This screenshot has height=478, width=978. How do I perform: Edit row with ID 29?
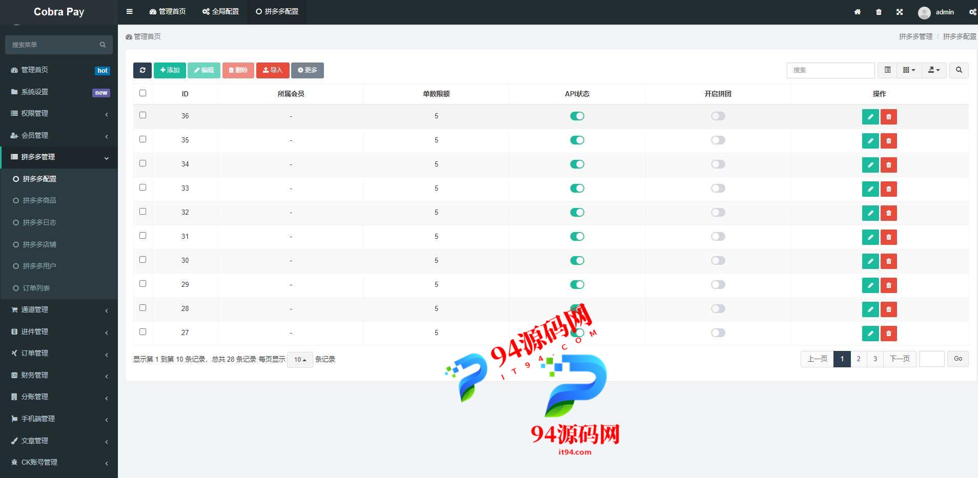click(x=870, y=285)
